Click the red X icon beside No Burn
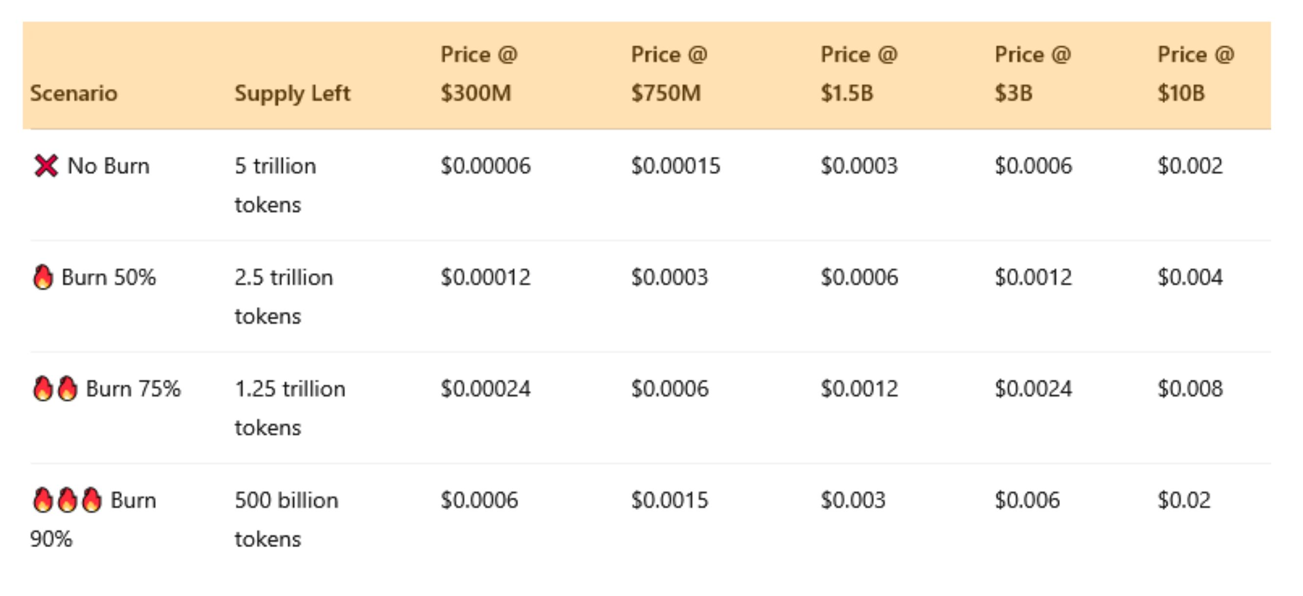 (46, 166)
